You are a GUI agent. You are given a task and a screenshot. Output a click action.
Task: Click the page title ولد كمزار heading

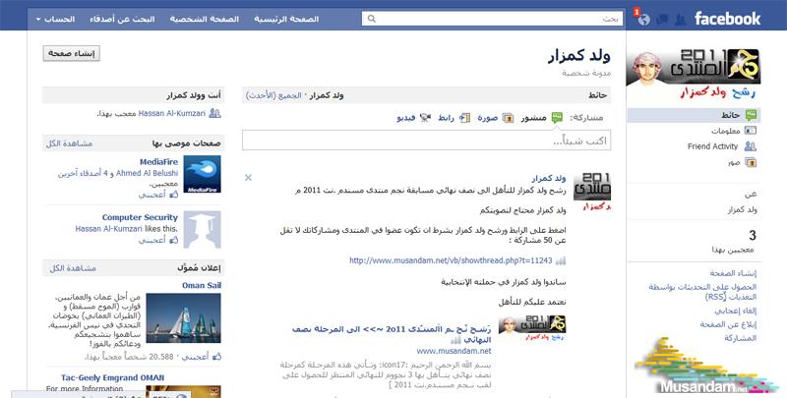tap(578, 56)
